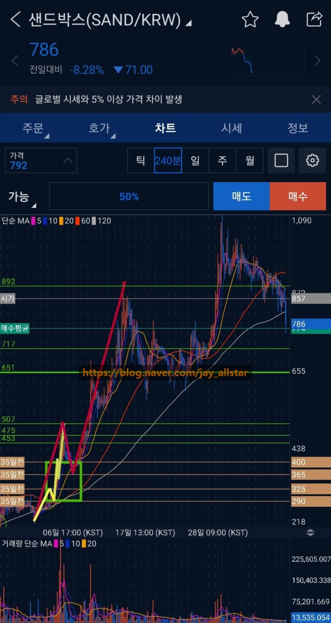The height and width of the screenshot is (623, 331).
Task: Open price alerts with the bell icon
Action: click(283, 19)
